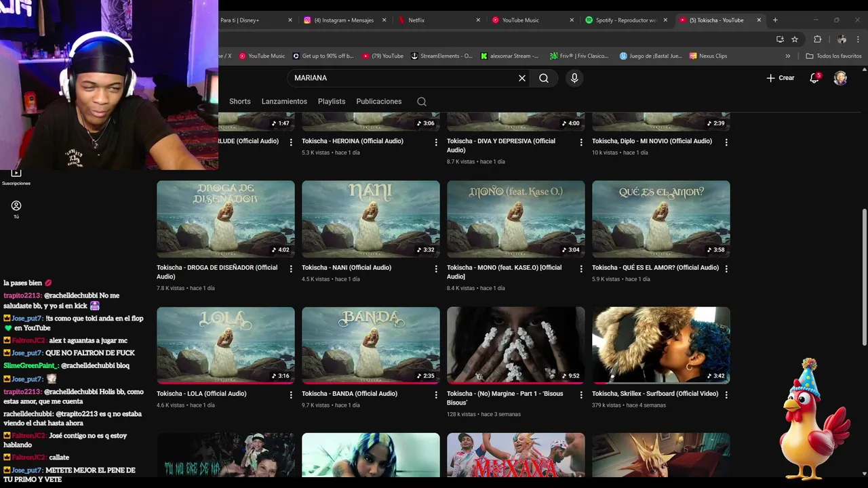Open Suscripciones in the sidebar
868x488 pixels.
pos(16,177)
